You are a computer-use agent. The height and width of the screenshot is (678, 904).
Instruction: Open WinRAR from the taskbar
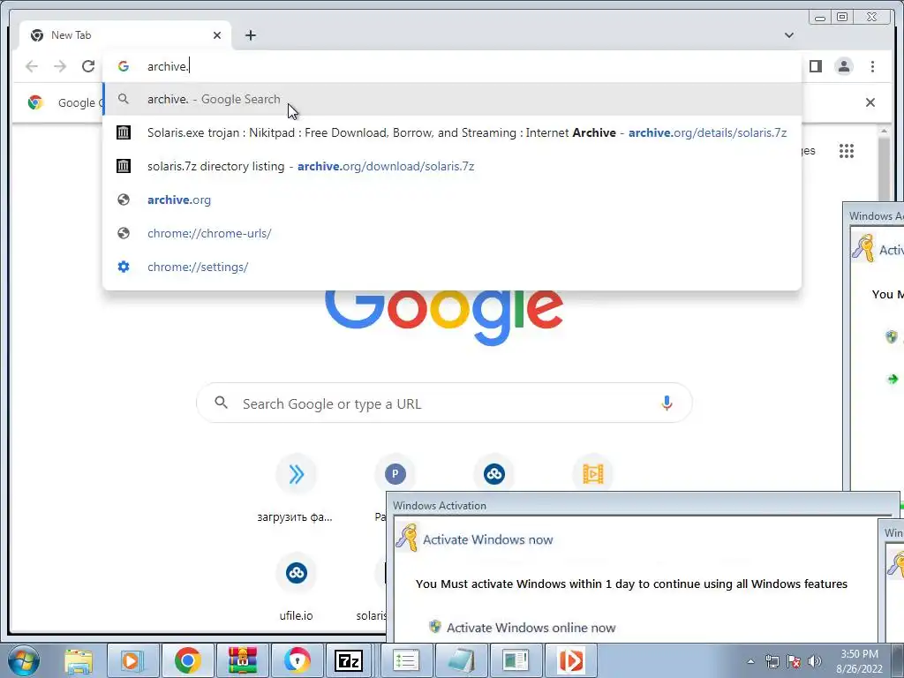click(242, 660)
